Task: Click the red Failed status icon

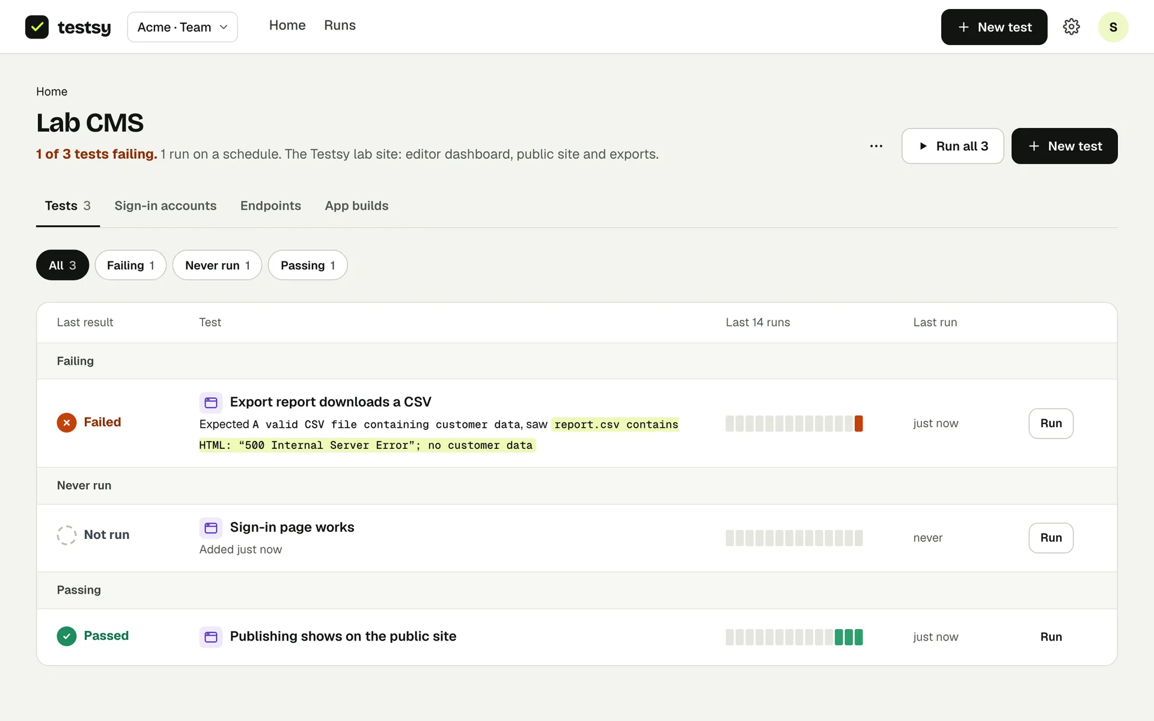Action: coord(67,422)
